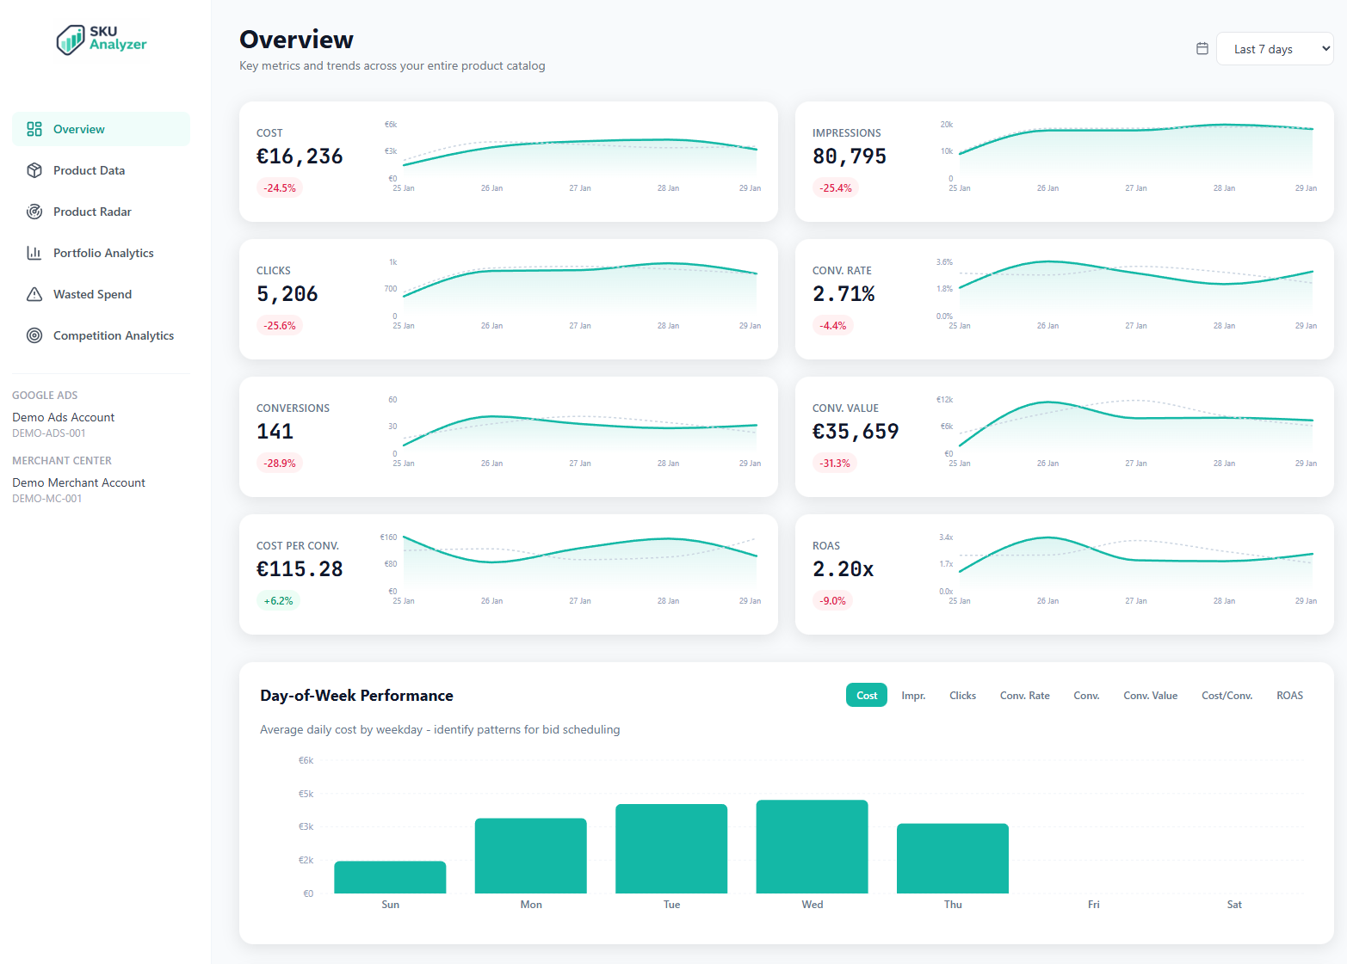Click the Portfolio Analytics chart icon

coord(34,253)
